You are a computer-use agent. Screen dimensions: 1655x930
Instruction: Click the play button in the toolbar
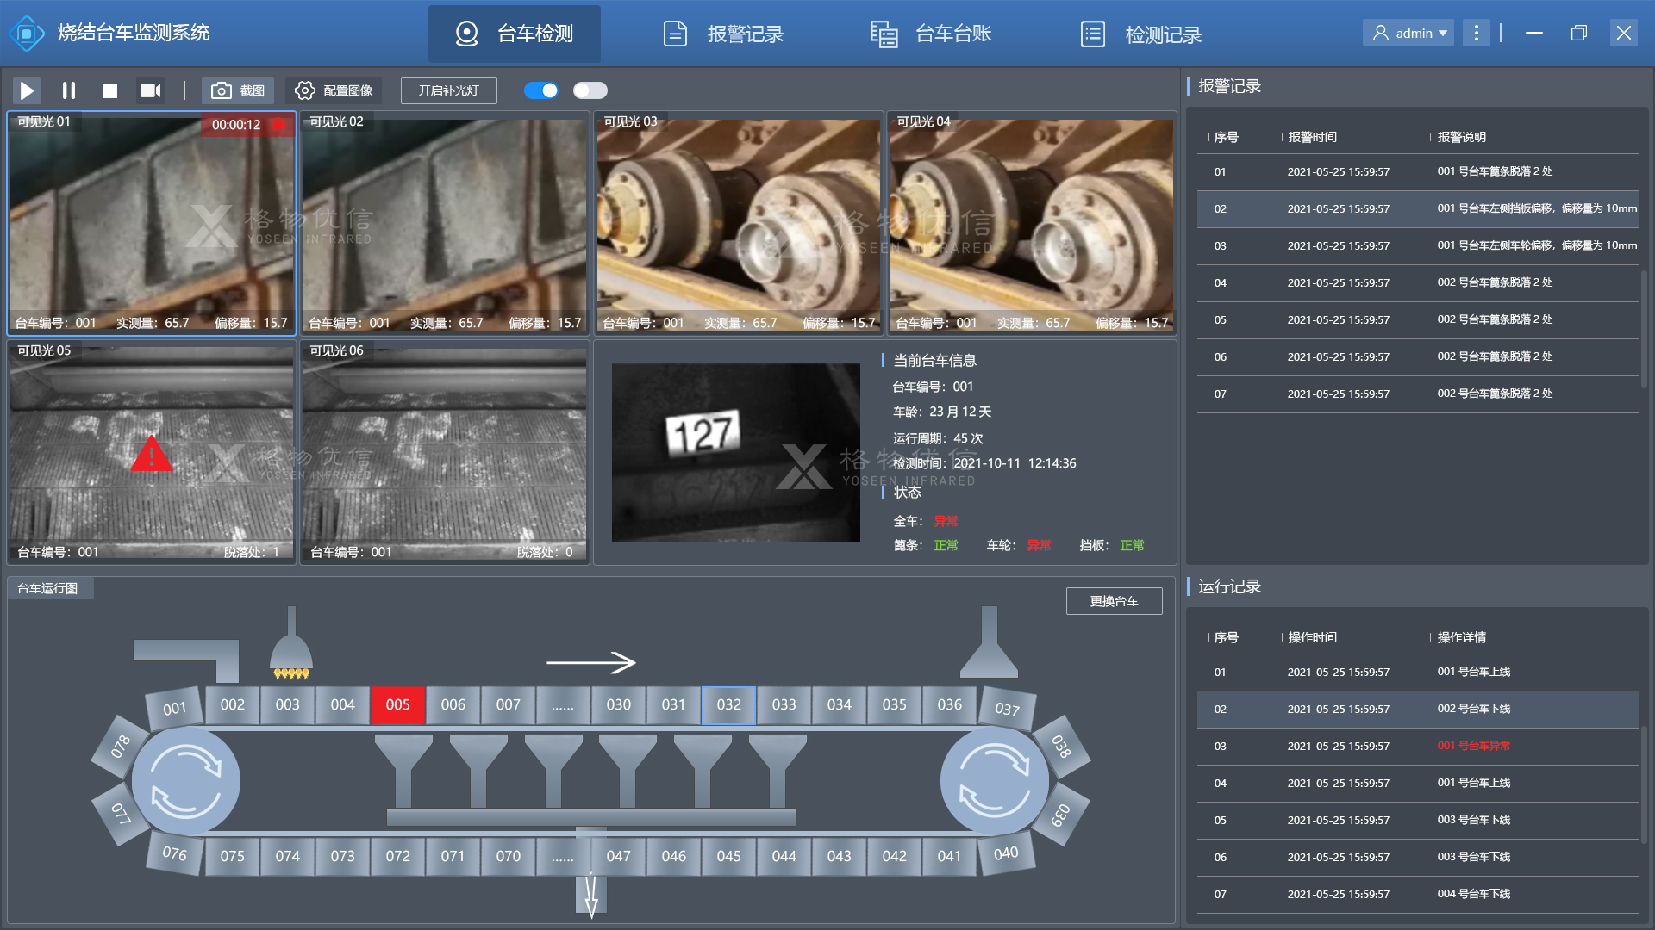click(27, 90)
